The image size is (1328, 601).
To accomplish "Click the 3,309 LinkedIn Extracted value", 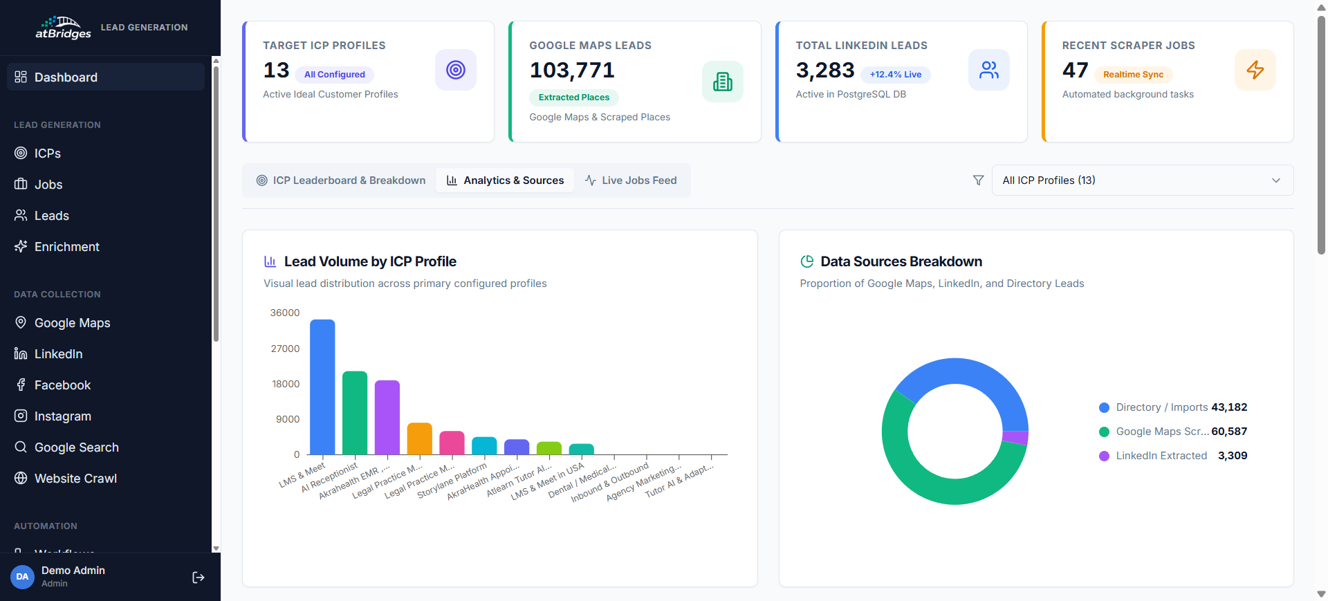I will click(x=1233, y=456).
